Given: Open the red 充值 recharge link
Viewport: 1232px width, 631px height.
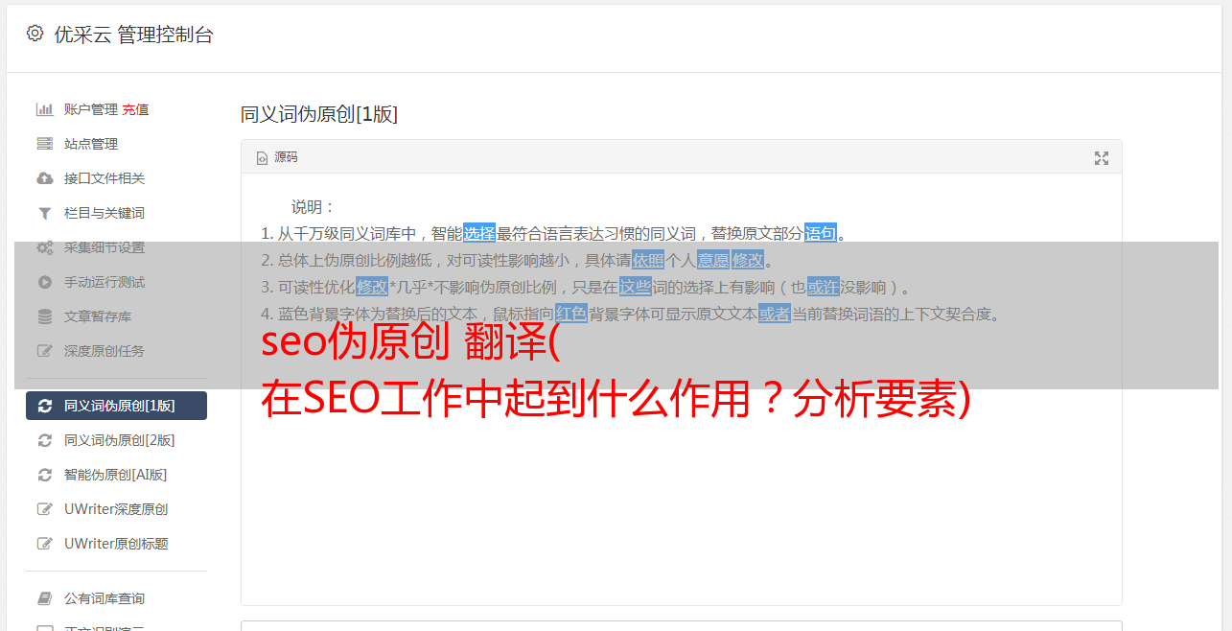Looking at the screenshot, I should pyautogui.click(x=135, y=109).
